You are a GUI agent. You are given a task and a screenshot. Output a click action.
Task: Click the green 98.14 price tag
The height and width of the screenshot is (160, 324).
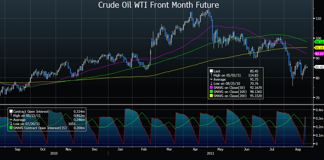tap(319, 42)
